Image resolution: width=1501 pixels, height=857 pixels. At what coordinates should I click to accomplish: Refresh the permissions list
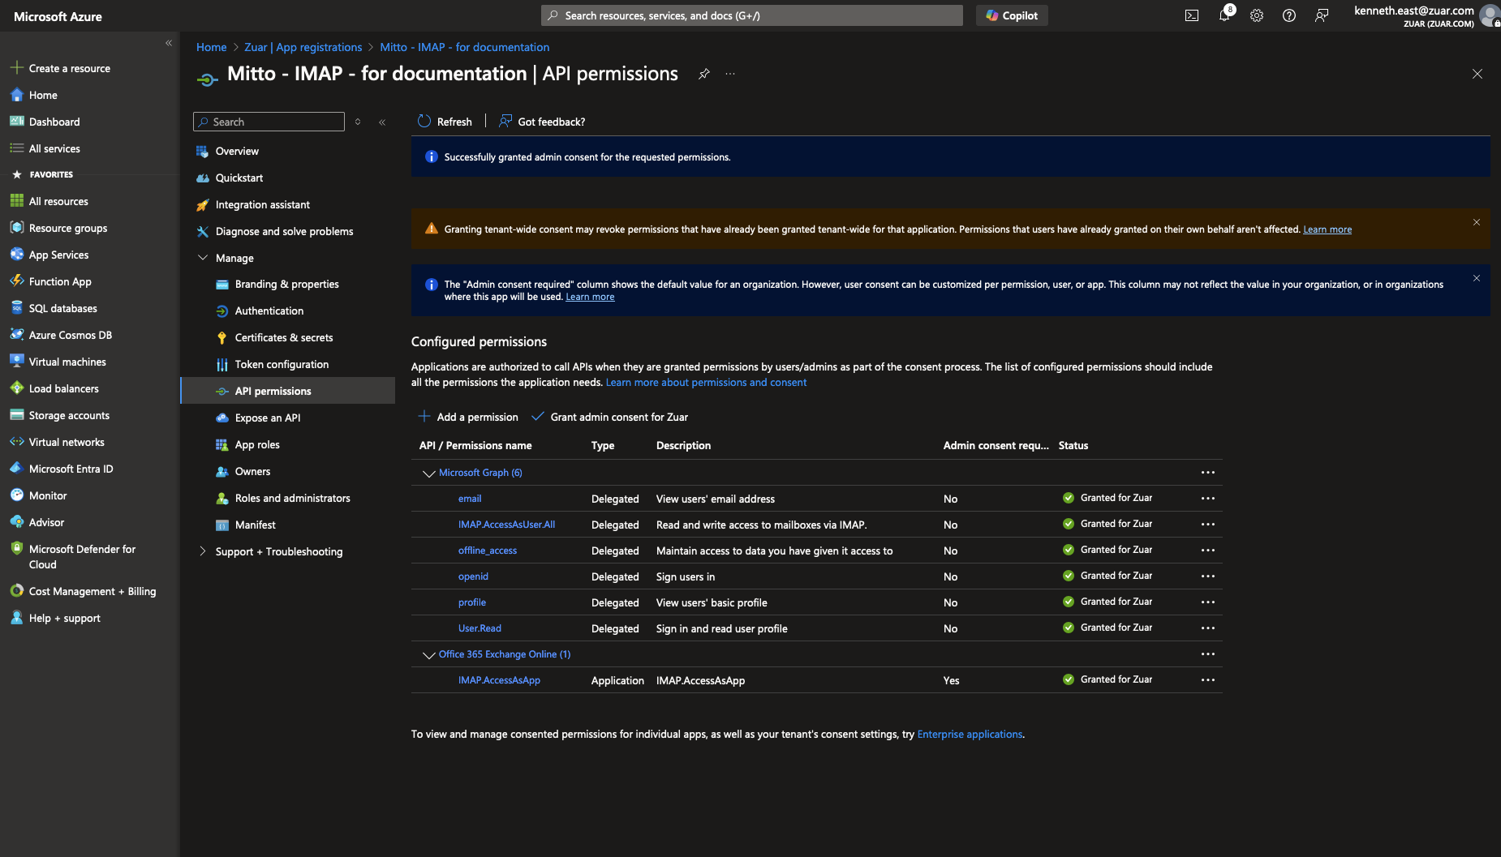(x=445, y=122)
